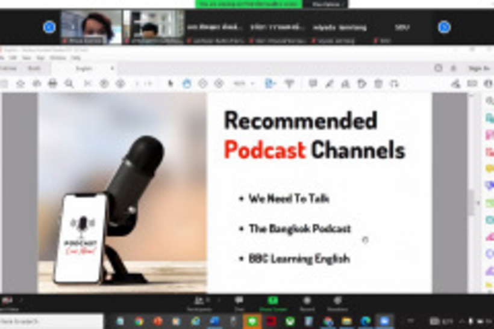Open the comment note tool

(x=313, y=84)
